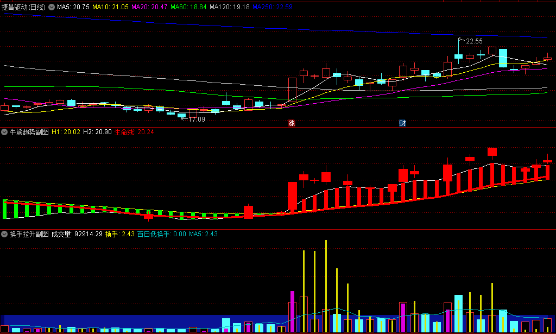
Task: Click the 17.09 low price annotation
Action: [197, 119]
